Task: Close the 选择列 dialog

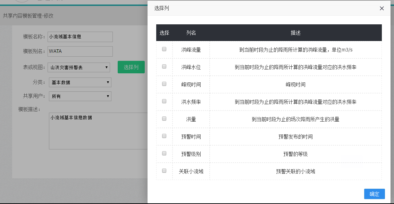Action: click(382, 8)
